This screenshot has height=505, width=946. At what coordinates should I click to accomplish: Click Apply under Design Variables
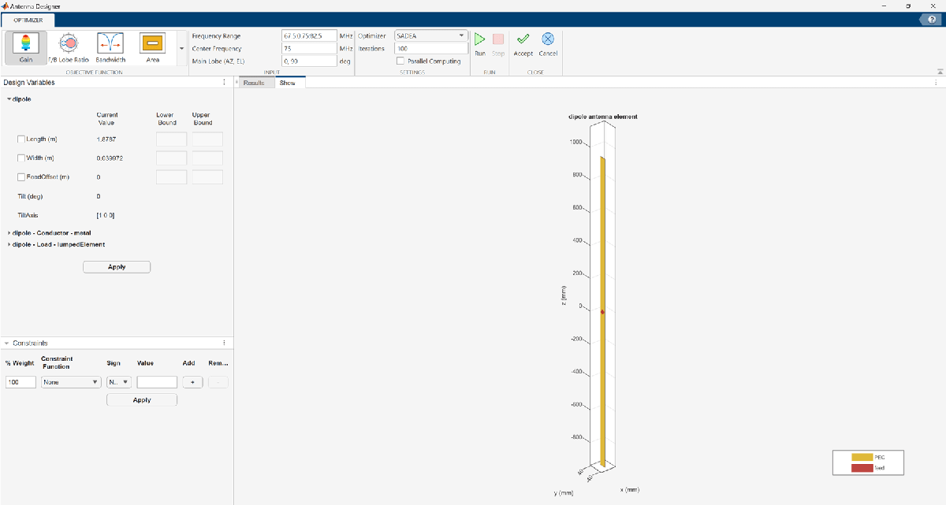(x=116, y=267)
